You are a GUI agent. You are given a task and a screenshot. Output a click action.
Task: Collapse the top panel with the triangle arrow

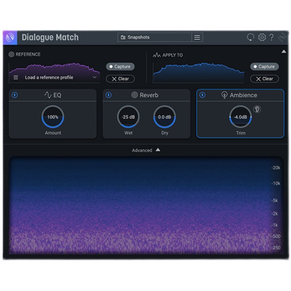(284, 51)
